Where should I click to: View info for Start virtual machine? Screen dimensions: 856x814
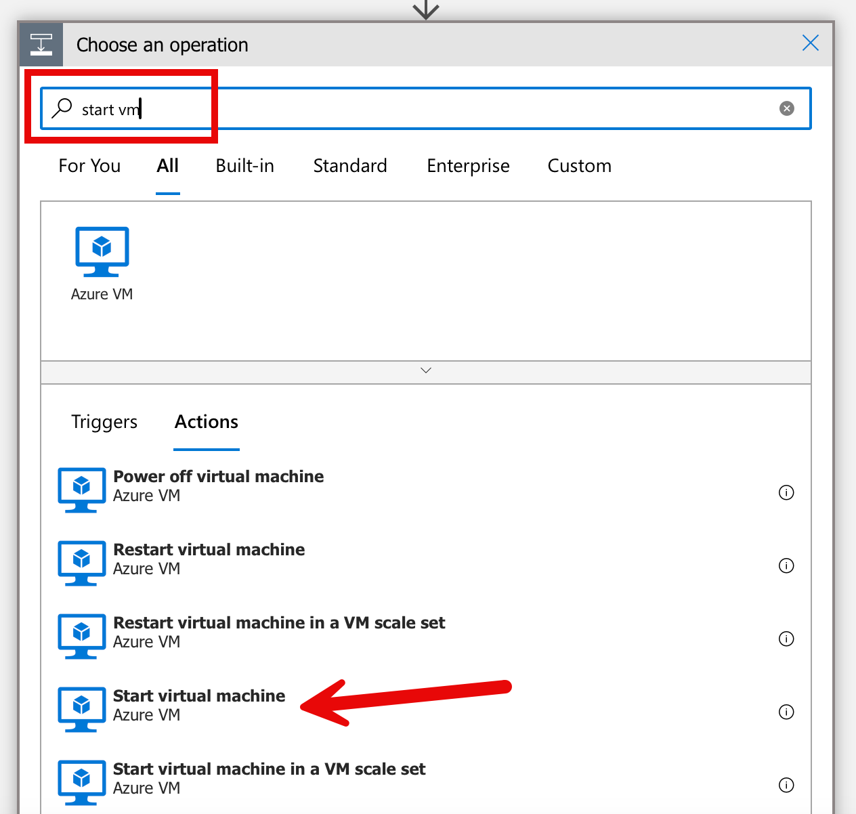pos(786,712)
